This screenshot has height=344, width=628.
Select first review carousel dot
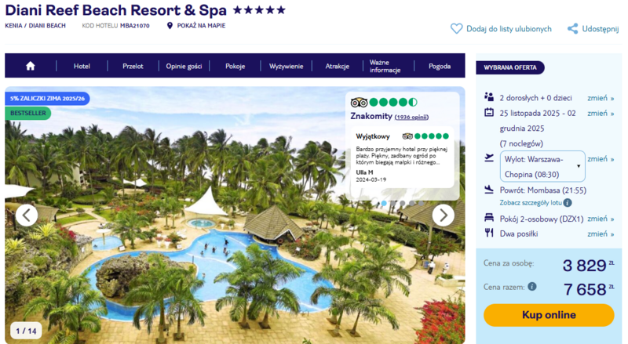[384, 204]
